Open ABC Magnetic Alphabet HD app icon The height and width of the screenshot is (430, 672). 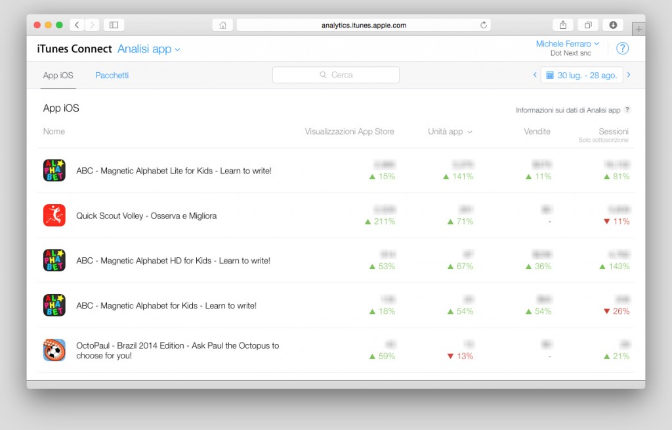coord(54,260)
